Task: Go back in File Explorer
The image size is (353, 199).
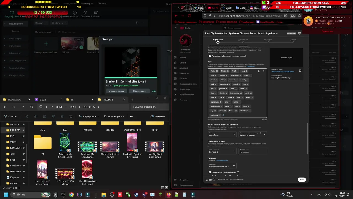Action: point(5,107)
